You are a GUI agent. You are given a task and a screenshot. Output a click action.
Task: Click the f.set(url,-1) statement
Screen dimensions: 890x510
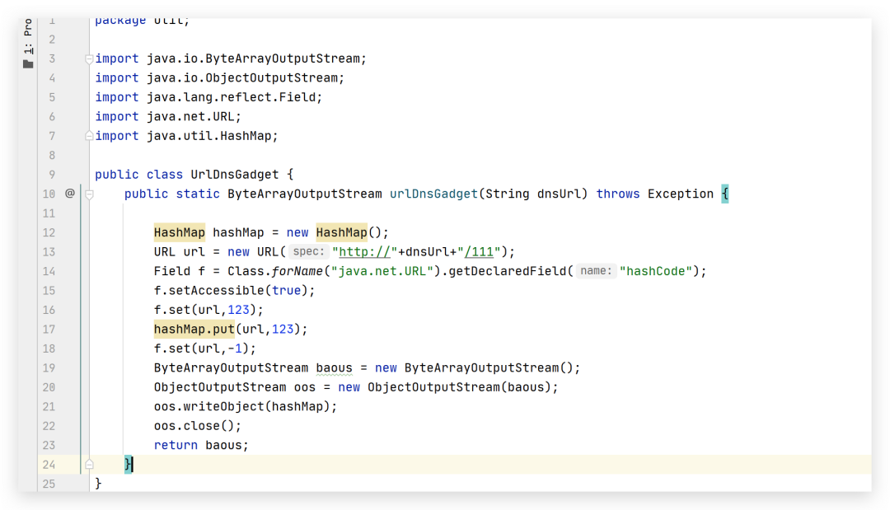coord(205,349)
